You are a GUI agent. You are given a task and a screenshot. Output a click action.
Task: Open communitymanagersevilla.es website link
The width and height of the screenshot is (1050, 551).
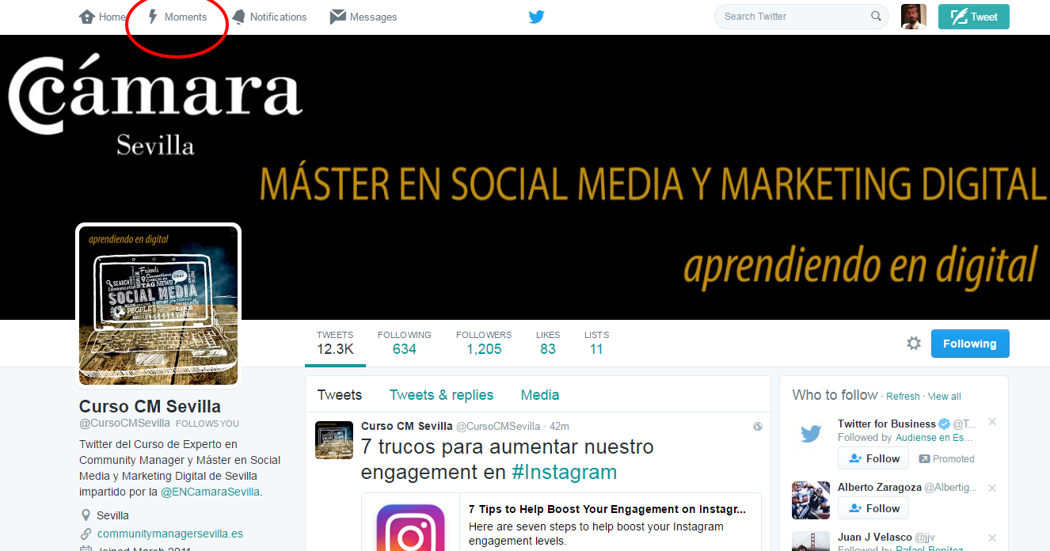(170, 534)
